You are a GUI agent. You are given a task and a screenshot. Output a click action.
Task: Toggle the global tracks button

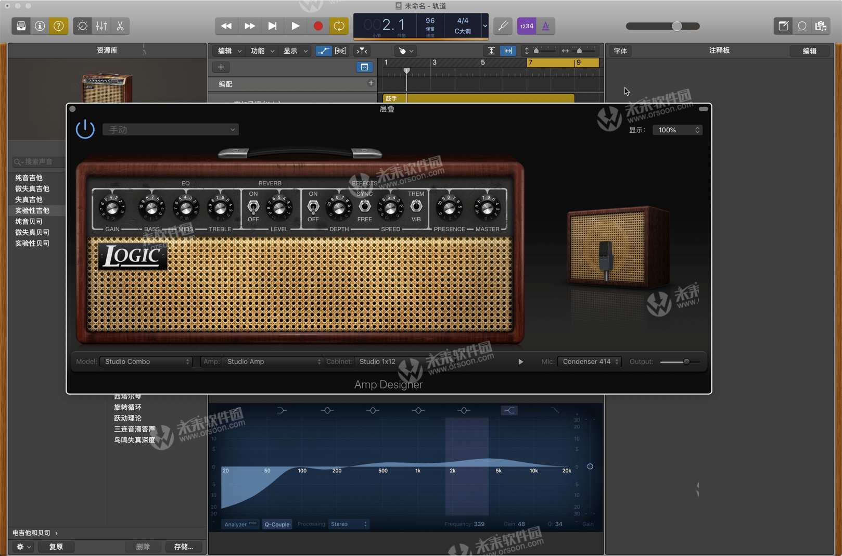(364, 67)
